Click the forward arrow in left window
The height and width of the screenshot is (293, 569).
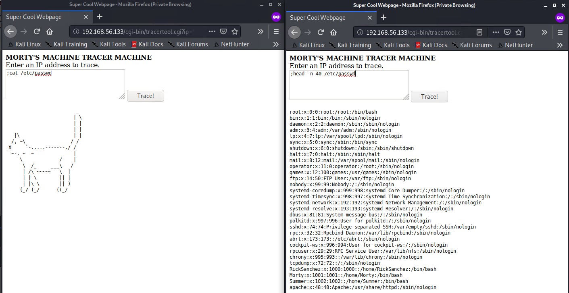[24, 31]
